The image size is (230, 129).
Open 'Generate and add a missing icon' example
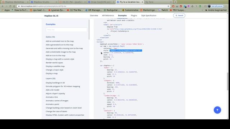pos(64,48)
